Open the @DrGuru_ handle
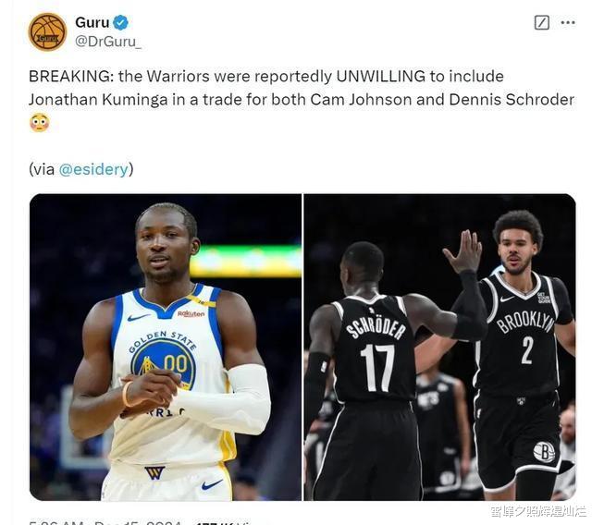This screenshot has height=525, width=592. click(108, 42)
